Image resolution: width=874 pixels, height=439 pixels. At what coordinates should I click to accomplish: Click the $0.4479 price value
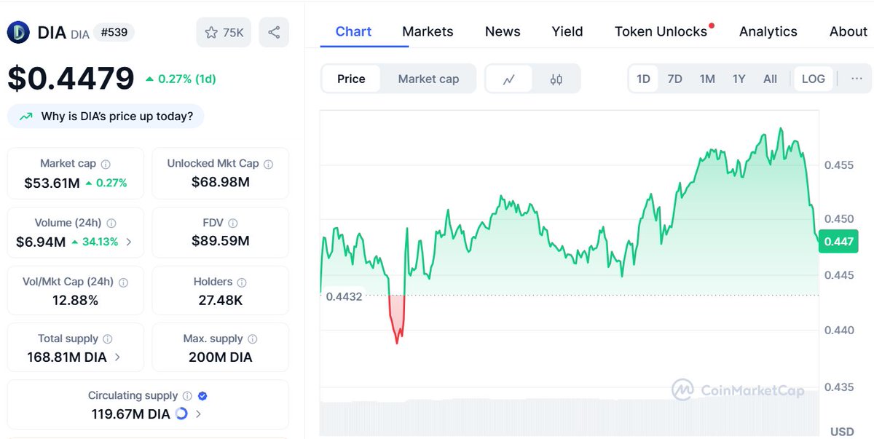71,79
